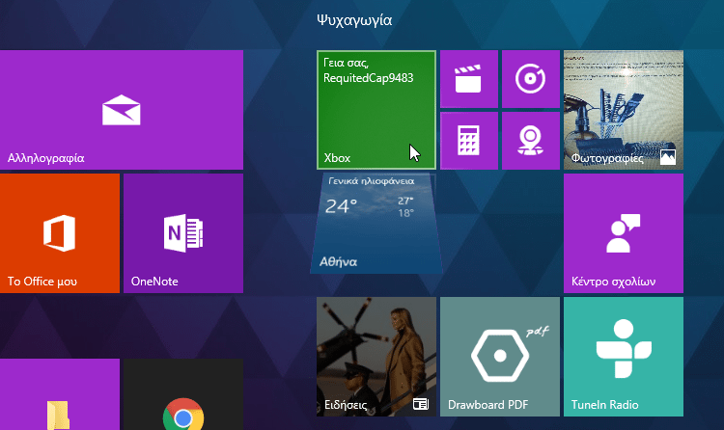Image resolution: width=724 pixels, height=430 pixels.
Task: Open the Κέντρο σχολίων feedback tile
Action: [624, 233]
